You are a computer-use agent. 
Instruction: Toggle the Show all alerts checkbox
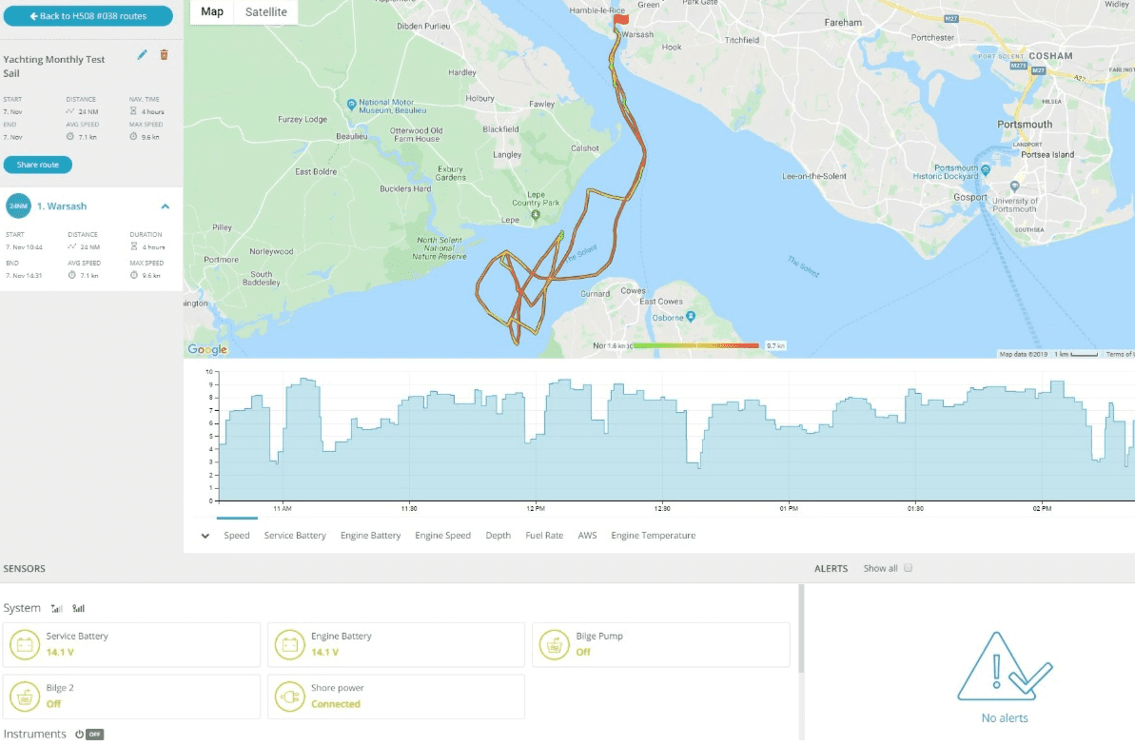(x=908, y=568)
